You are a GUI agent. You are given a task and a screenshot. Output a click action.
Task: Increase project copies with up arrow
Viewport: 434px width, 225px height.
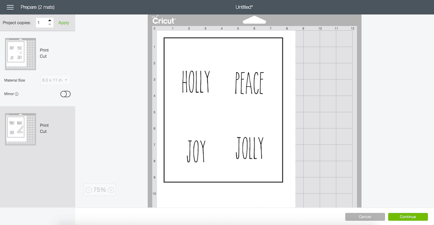50,20
